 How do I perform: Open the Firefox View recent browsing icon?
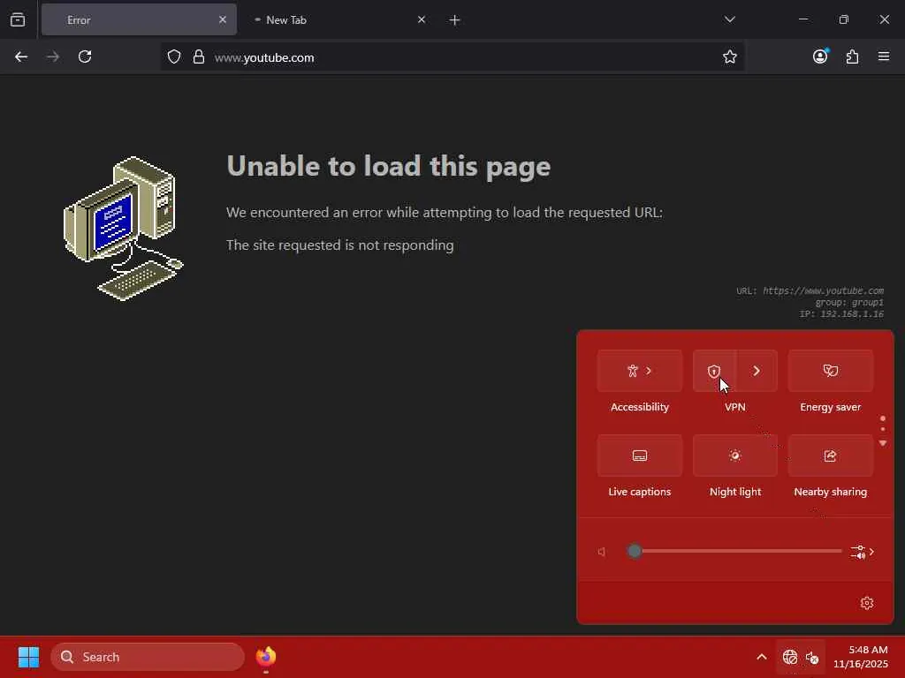[x=18, y=19]
